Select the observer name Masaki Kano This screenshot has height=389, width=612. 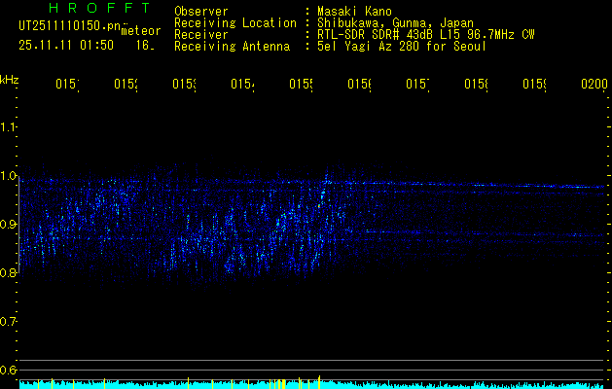pos(354,12)
